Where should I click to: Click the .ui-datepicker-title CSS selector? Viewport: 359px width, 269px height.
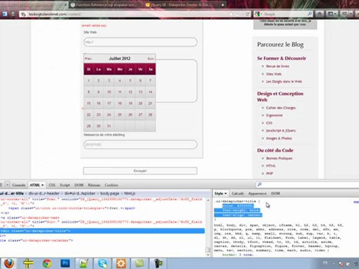(x=235, y=201)
